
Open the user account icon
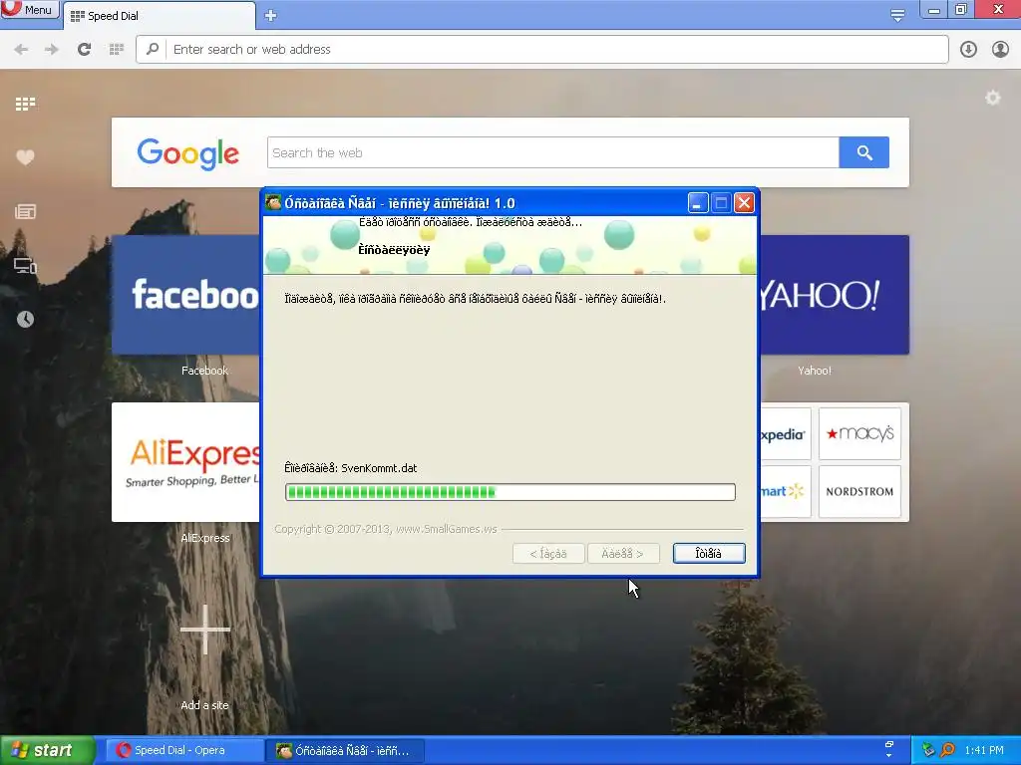coord(1000,50)
